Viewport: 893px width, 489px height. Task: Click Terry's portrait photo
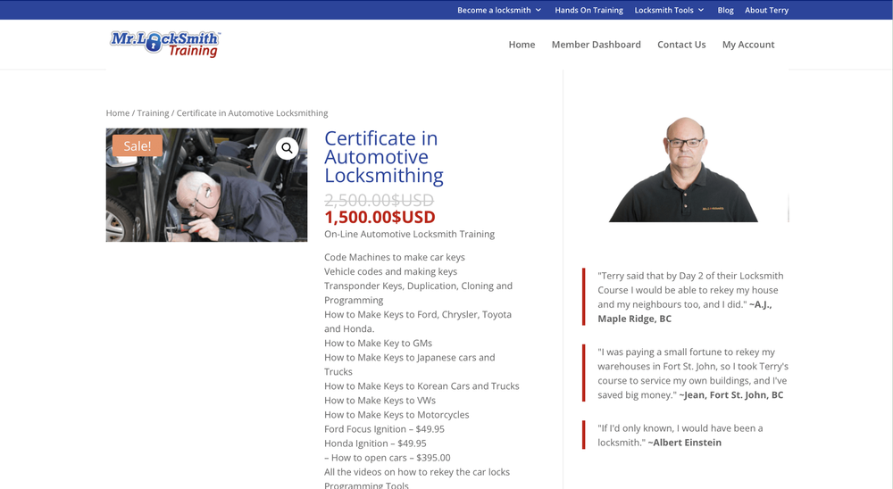pyautogui.click(x=683, y=169)
